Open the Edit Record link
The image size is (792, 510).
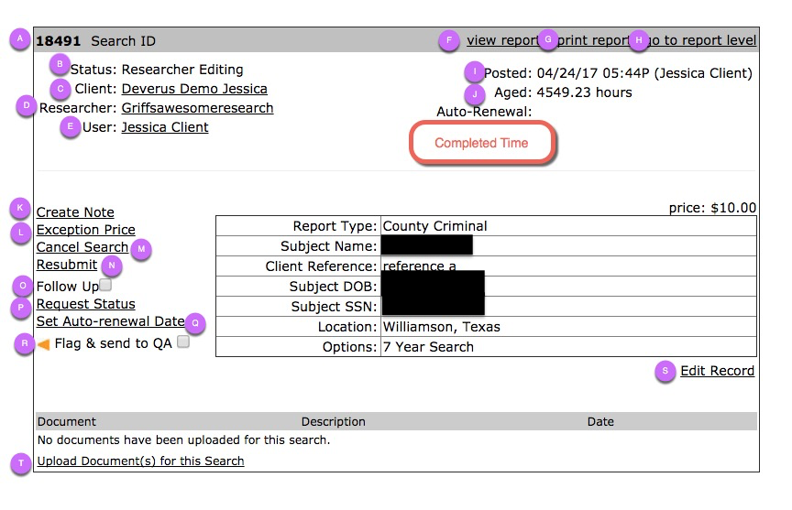[x=717, y=371]
